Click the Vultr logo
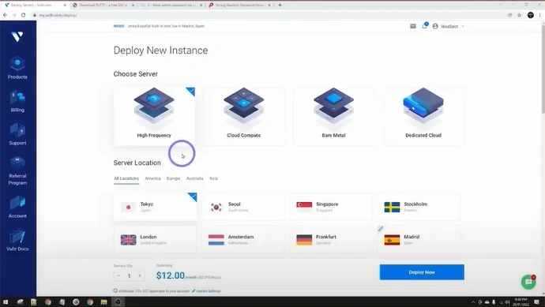The height and width of the screenshot is (307, 545). (17, 36)
